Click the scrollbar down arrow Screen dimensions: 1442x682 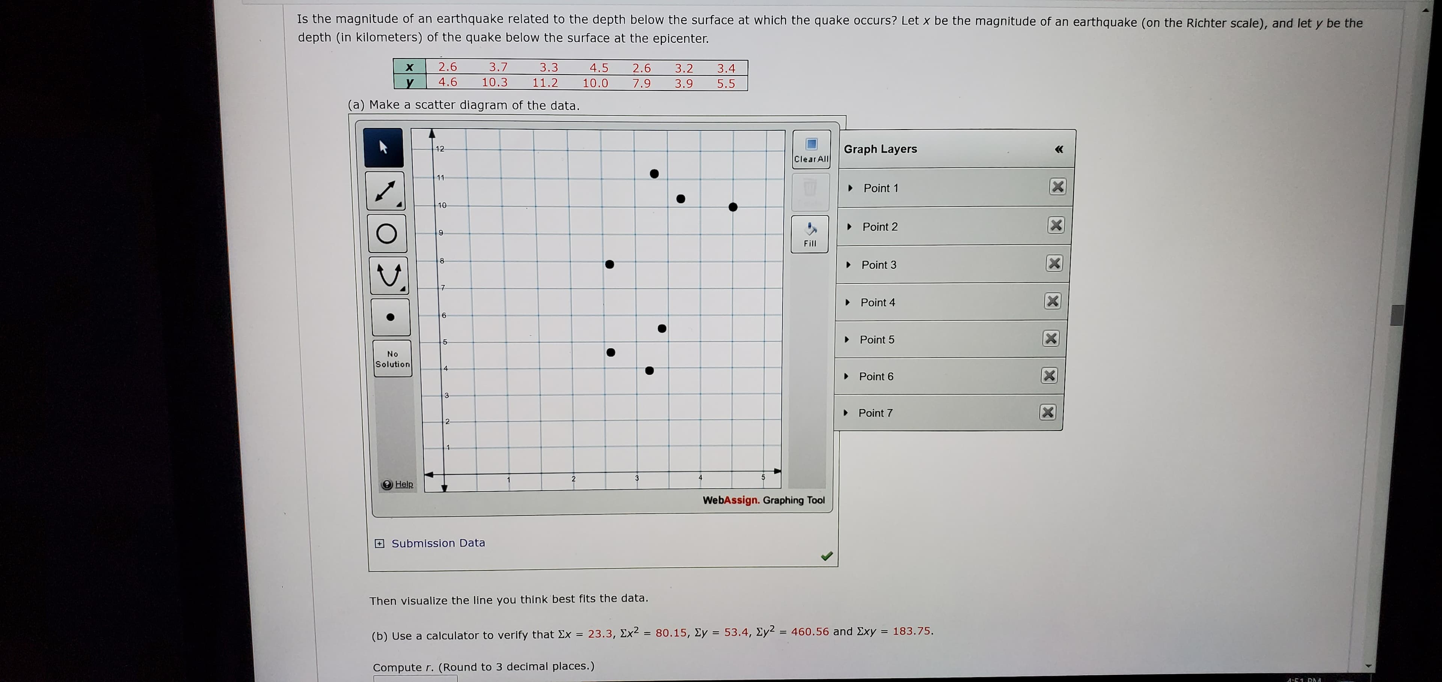(1369, 666)
